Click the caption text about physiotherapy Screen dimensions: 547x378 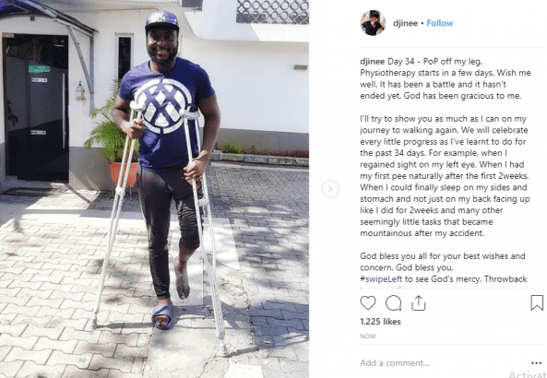pos(446,78)
